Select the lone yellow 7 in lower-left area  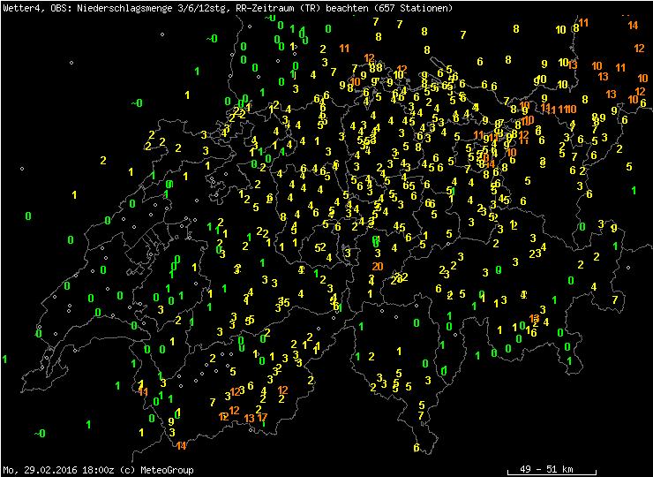coord(212,402)
